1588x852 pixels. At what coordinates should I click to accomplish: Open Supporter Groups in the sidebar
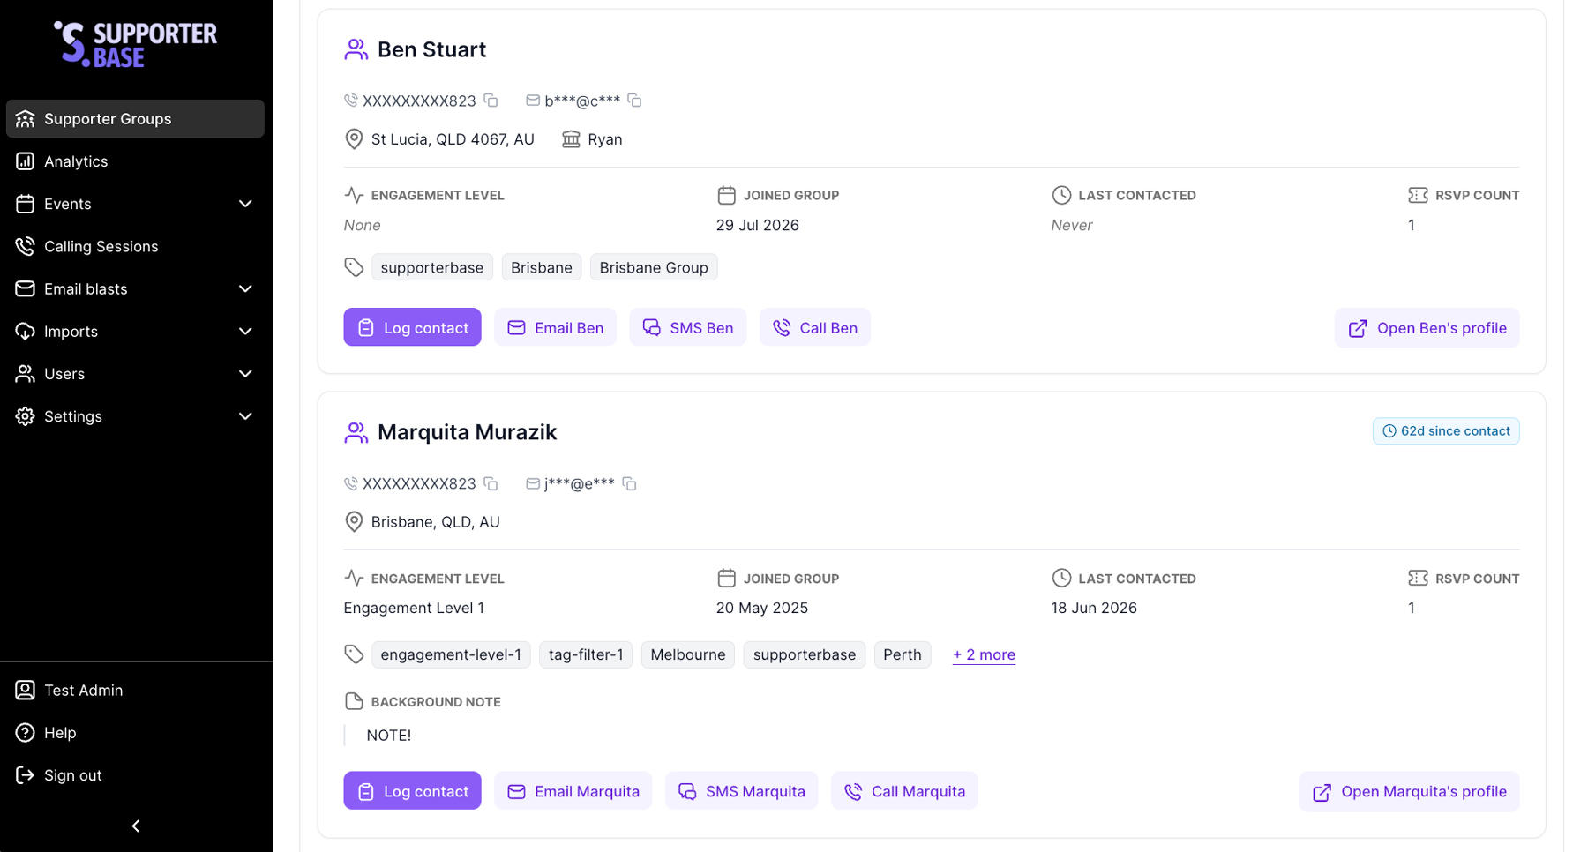tap(135, 118)
